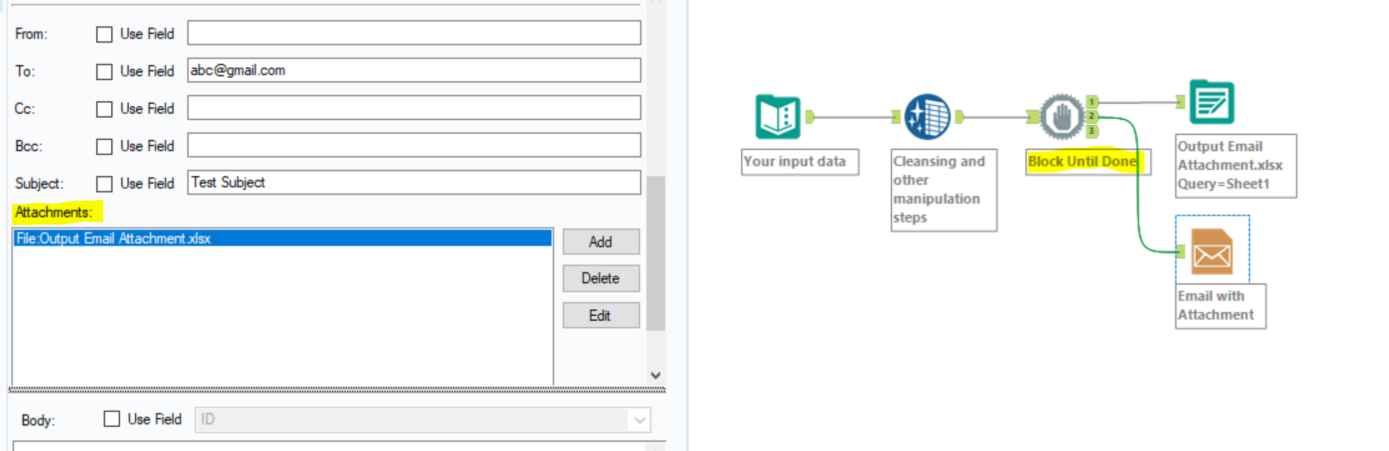This screenshot has width=1389, height=451.
Task: Click the Add button for attachments
Action: pos(600,241)
